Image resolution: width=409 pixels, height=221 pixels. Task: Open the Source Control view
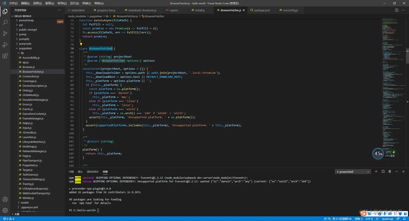5,33
